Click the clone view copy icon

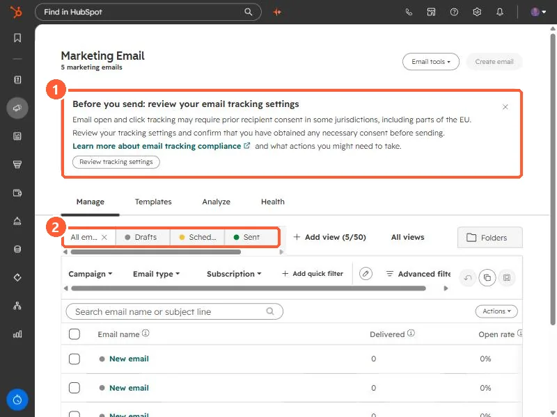(x=487, y=277)
